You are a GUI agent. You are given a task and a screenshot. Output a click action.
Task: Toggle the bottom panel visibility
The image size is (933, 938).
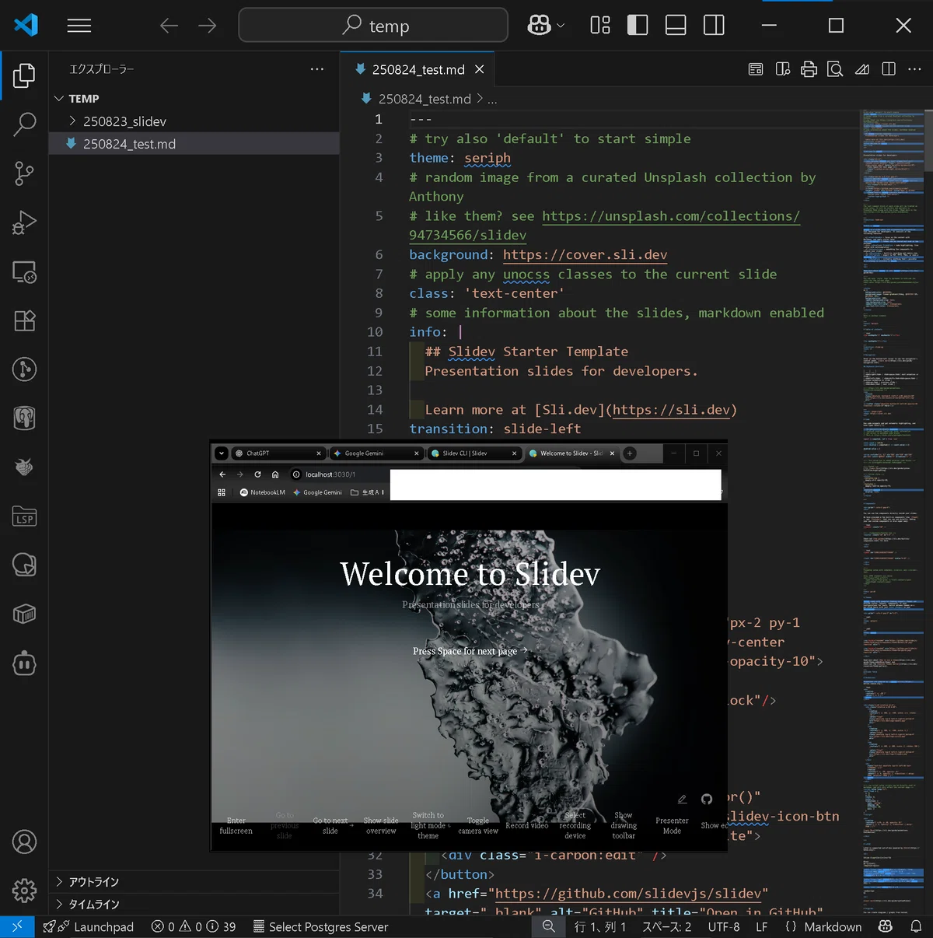click(x=676, y=26)
